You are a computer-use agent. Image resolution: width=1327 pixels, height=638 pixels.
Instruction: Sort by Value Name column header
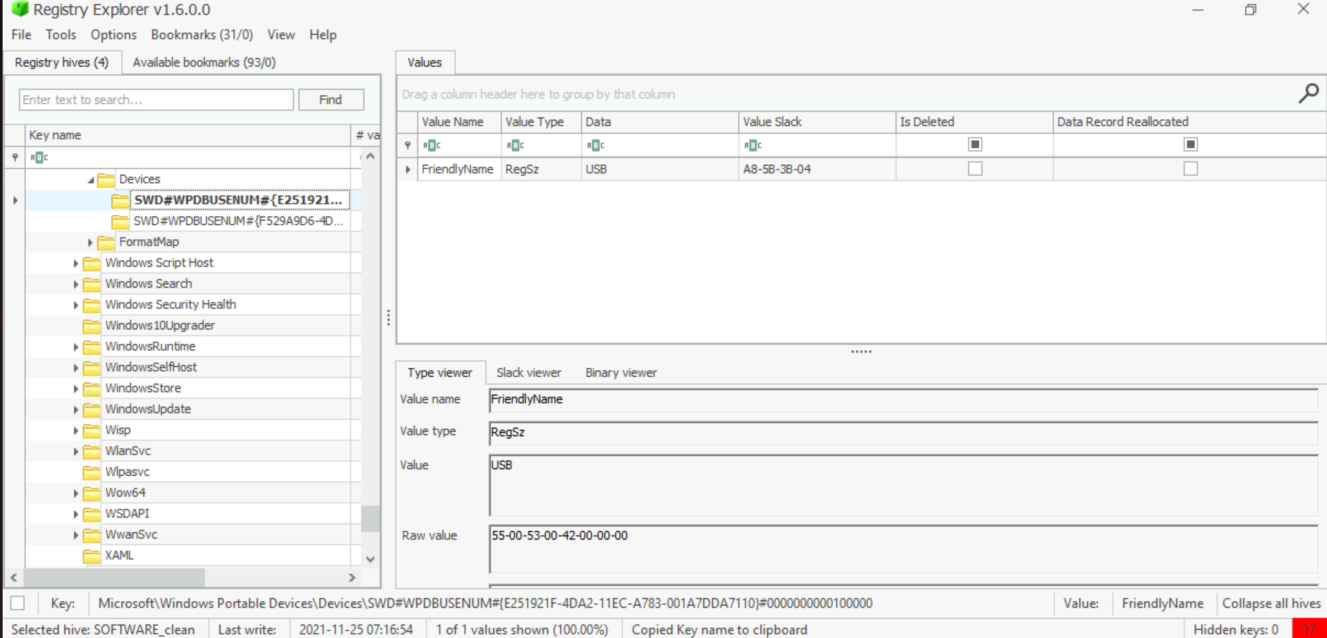459,122
